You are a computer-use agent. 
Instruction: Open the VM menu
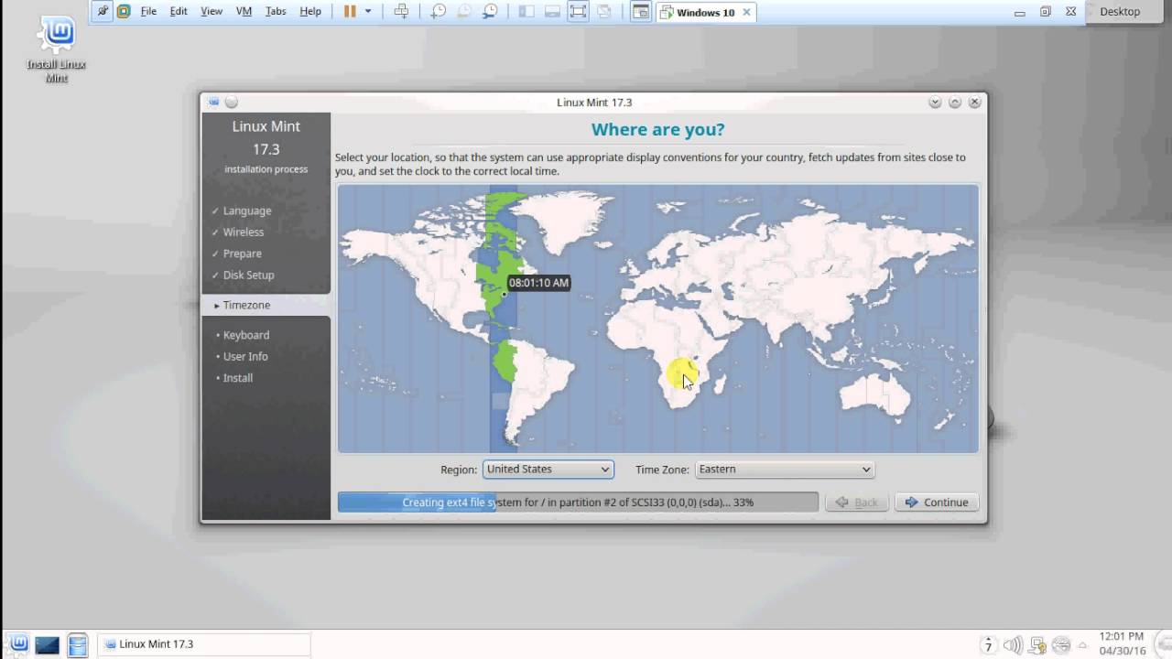tap(244, 12)
